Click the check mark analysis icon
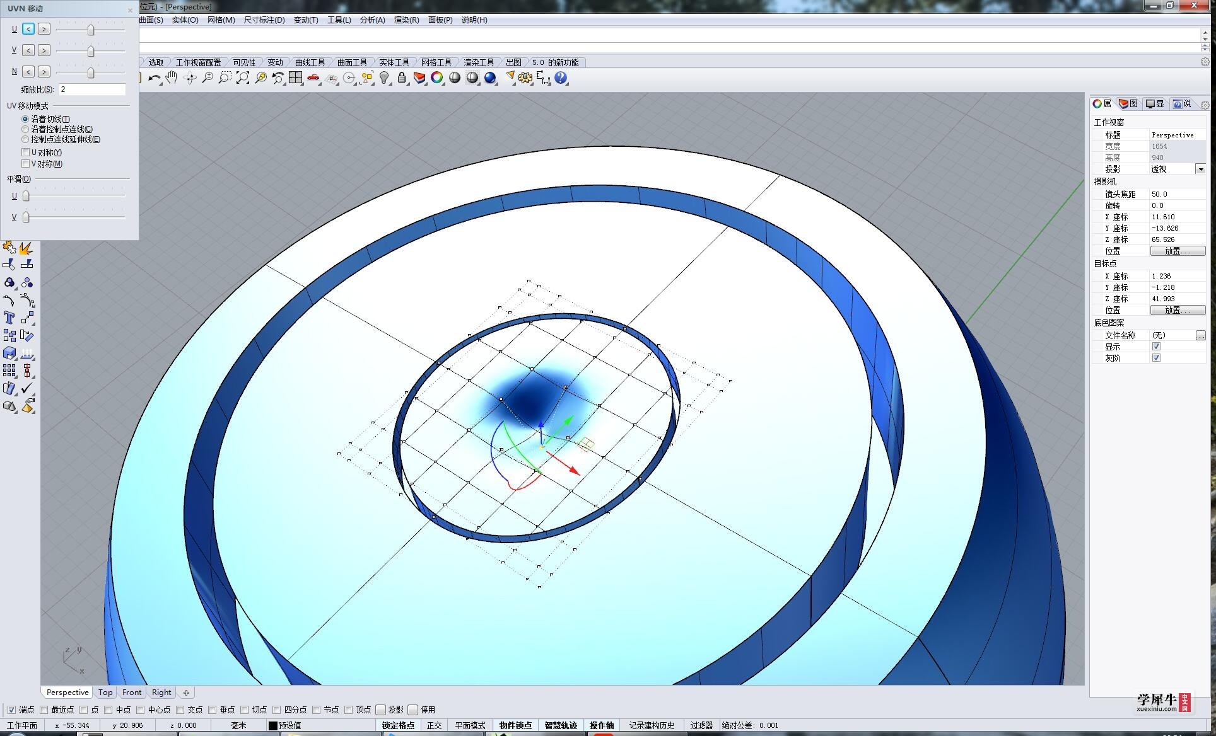 pyautogui.click(x=27, y=388)
